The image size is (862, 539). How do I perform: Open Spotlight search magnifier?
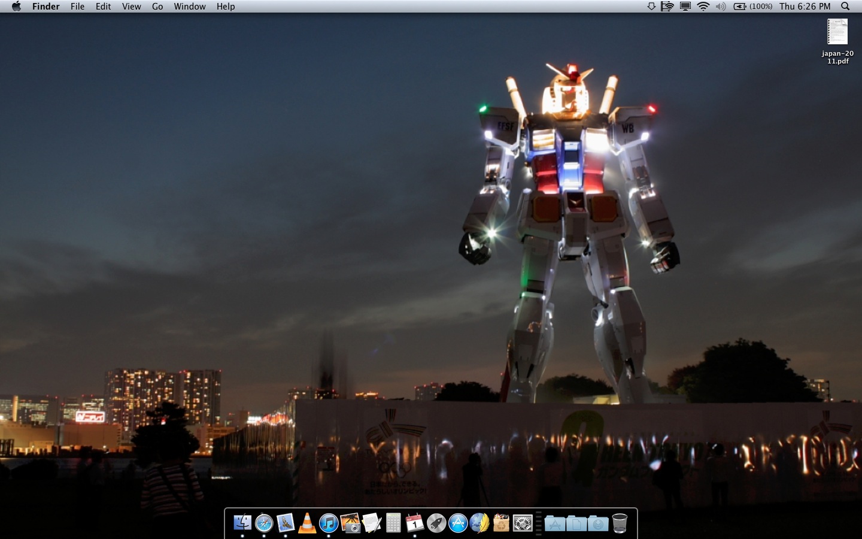click(845, 7)
